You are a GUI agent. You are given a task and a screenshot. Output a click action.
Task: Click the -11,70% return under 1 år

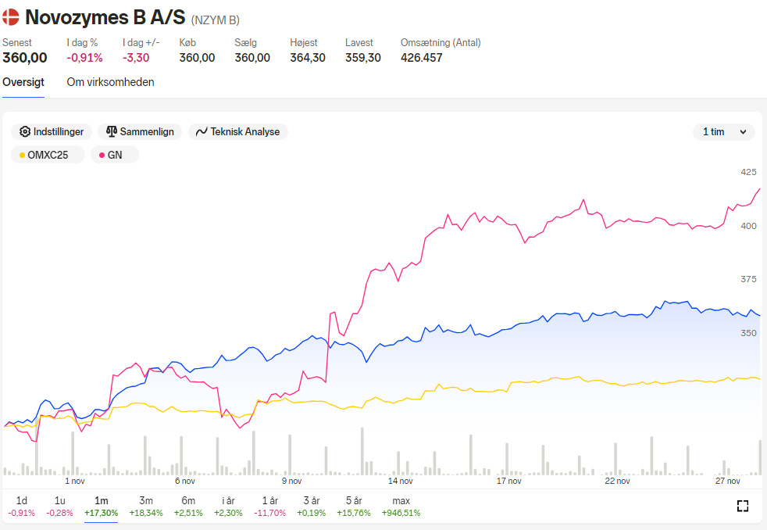pos(270,513)
